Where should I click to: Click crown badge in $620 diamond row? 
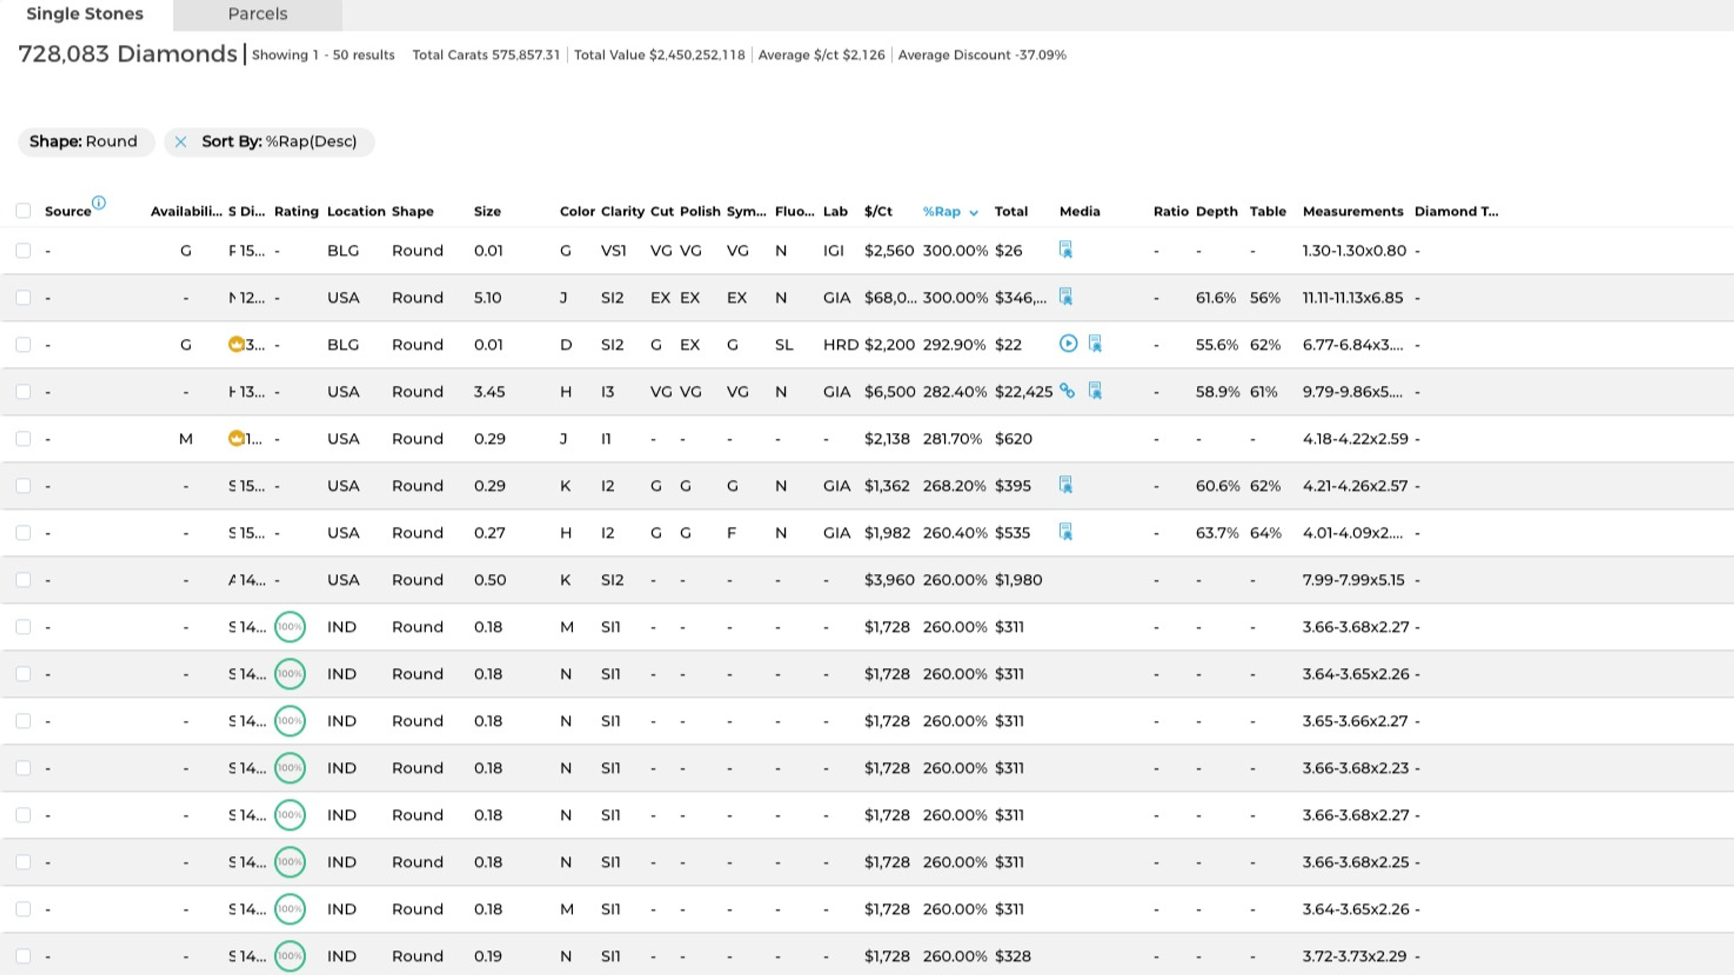(x=236, y=438)
